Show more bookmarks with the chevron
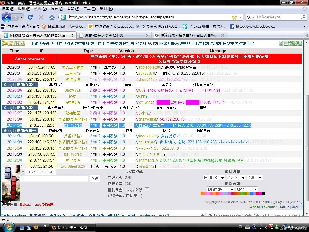 [305, 27]
